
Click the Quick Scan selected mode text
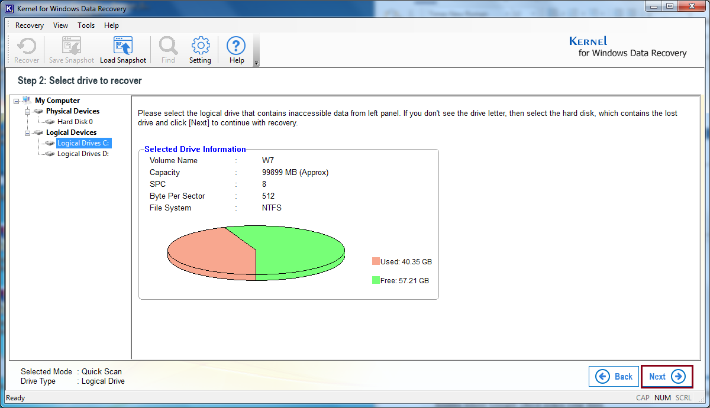point(102,372)
